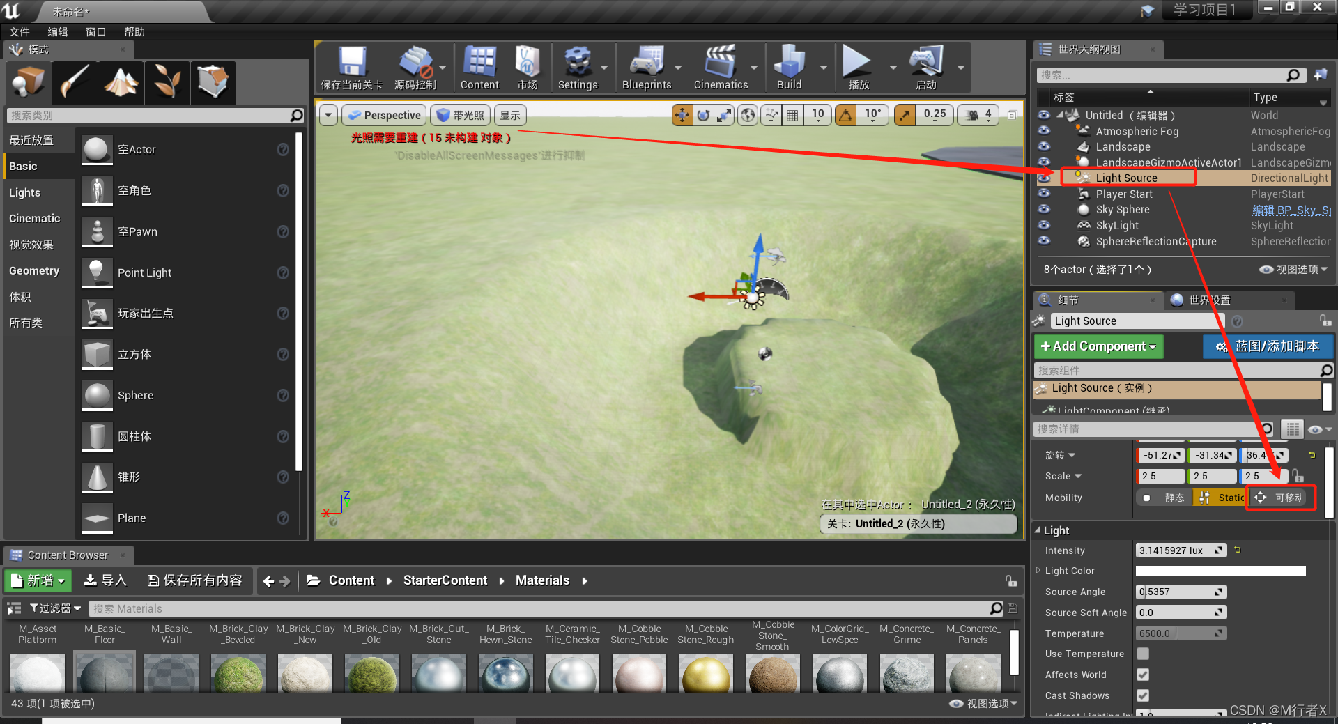Select the Paint mode brush icon
This screenshot has height=724, width=1338.
click(75, 82)
